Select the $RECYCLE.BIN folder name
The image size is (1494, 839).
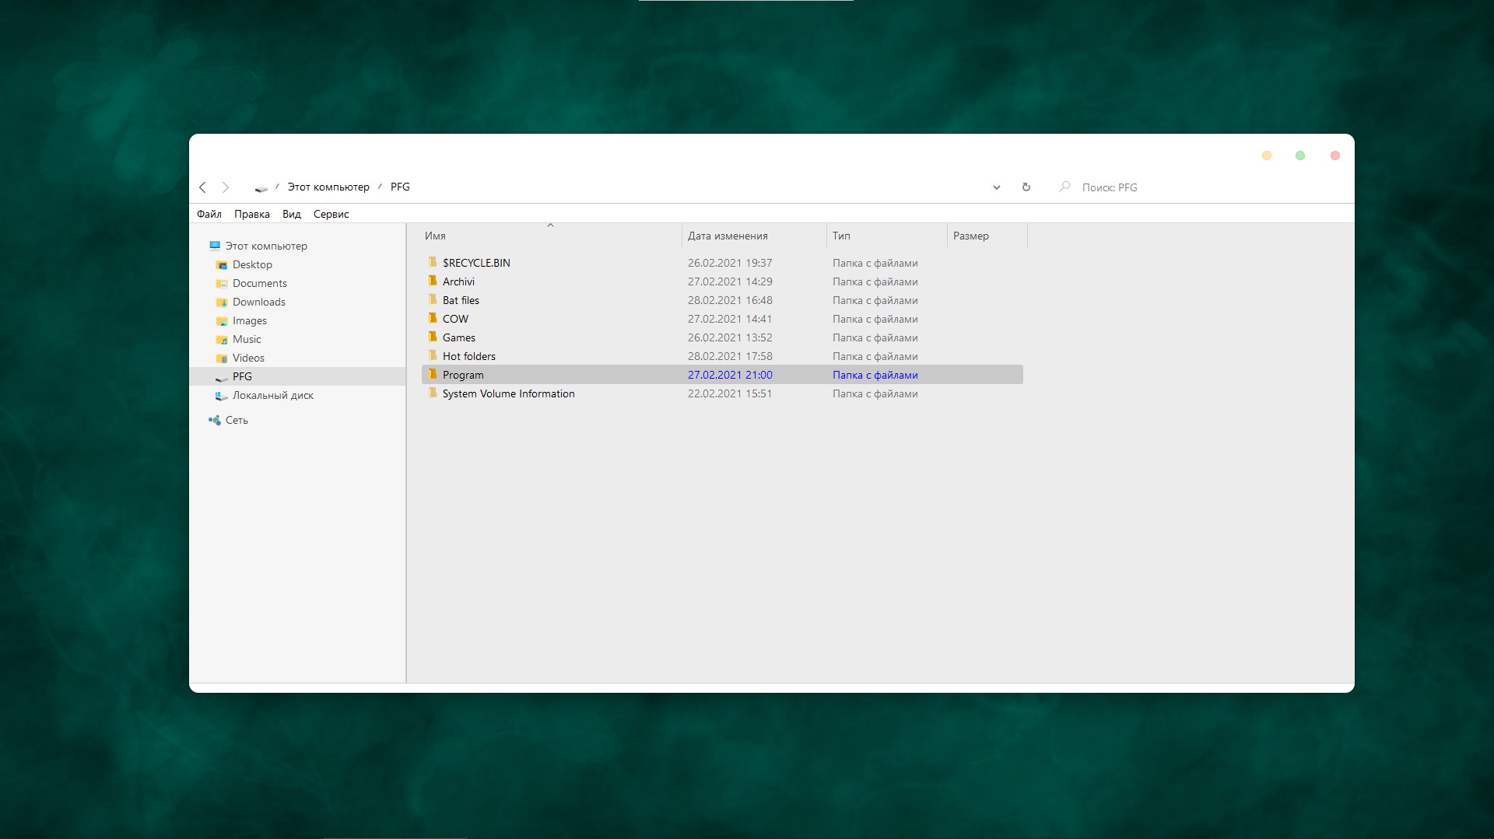point(476,263)
